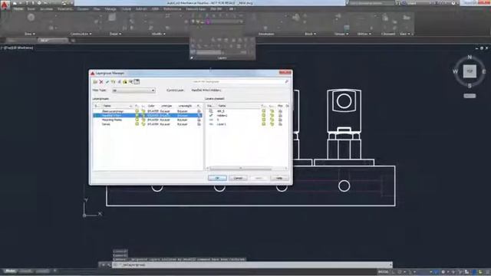Select the Mounting Plates layergroup row
The height and width of the screenshot is (276, 491).
coord(148,120)
